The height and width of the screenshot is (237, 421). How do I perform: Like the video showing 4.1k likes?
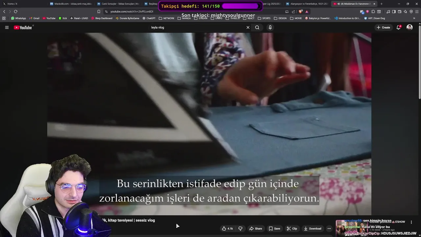[227, 228]
